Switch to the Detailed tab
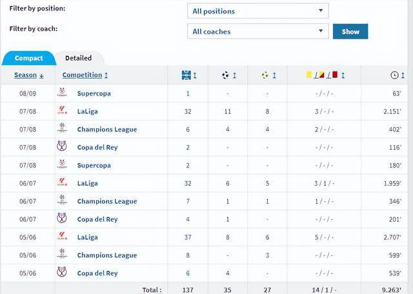Screen dimensions: 413x294 point(78,58)
